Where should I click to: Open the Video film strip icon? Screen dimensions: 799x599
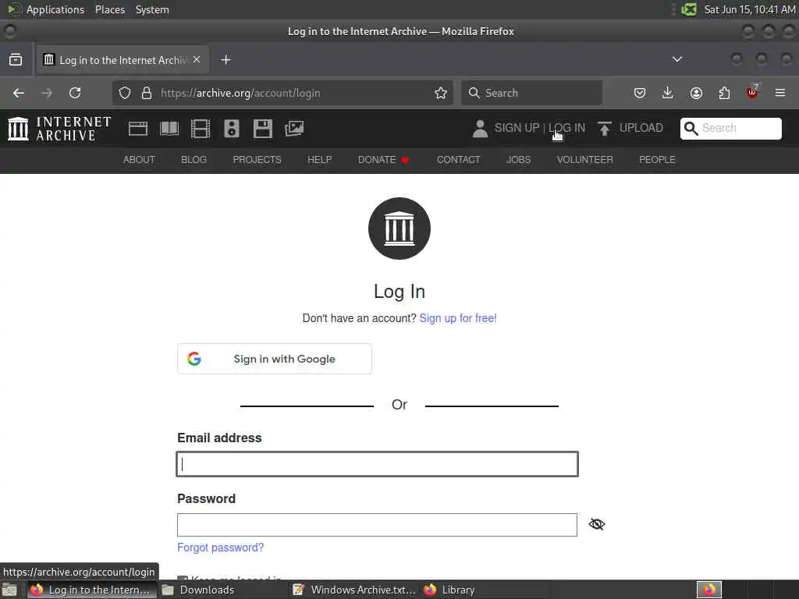pos(201,129)
